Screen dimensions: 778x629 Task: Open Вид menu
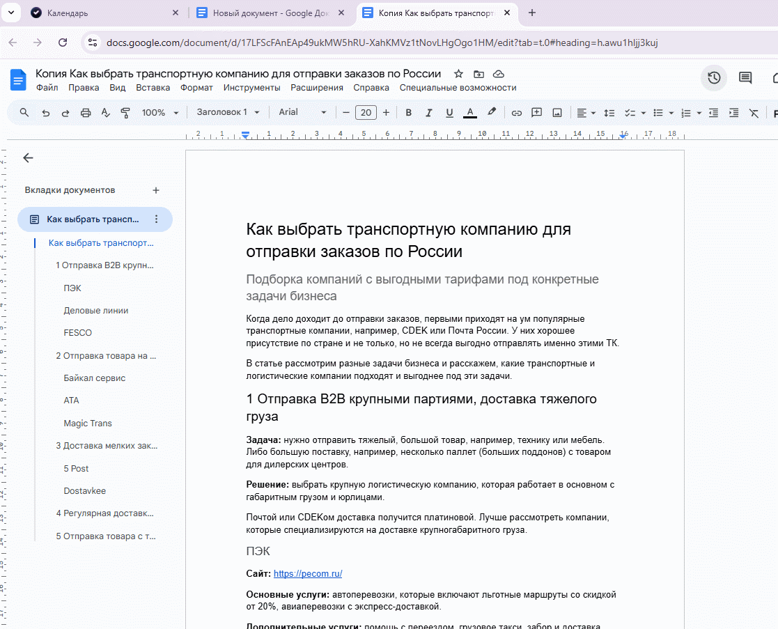coord(118,88)
